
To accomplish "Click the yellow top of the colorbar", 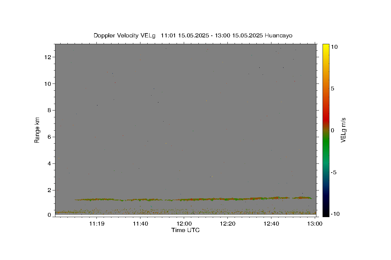I will point(326,46).
